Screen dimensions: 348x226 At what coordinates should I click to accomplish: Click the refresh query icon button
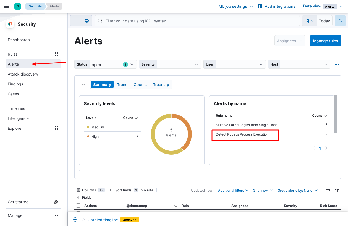coord(340,21)
